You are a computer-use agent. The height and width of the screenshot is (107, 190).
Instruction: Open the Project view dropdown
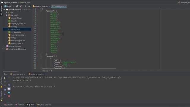(9, 6)
